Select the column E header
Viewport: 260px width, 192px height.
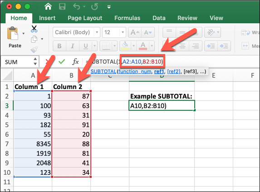pyautogui.click(x=214, y=76)
